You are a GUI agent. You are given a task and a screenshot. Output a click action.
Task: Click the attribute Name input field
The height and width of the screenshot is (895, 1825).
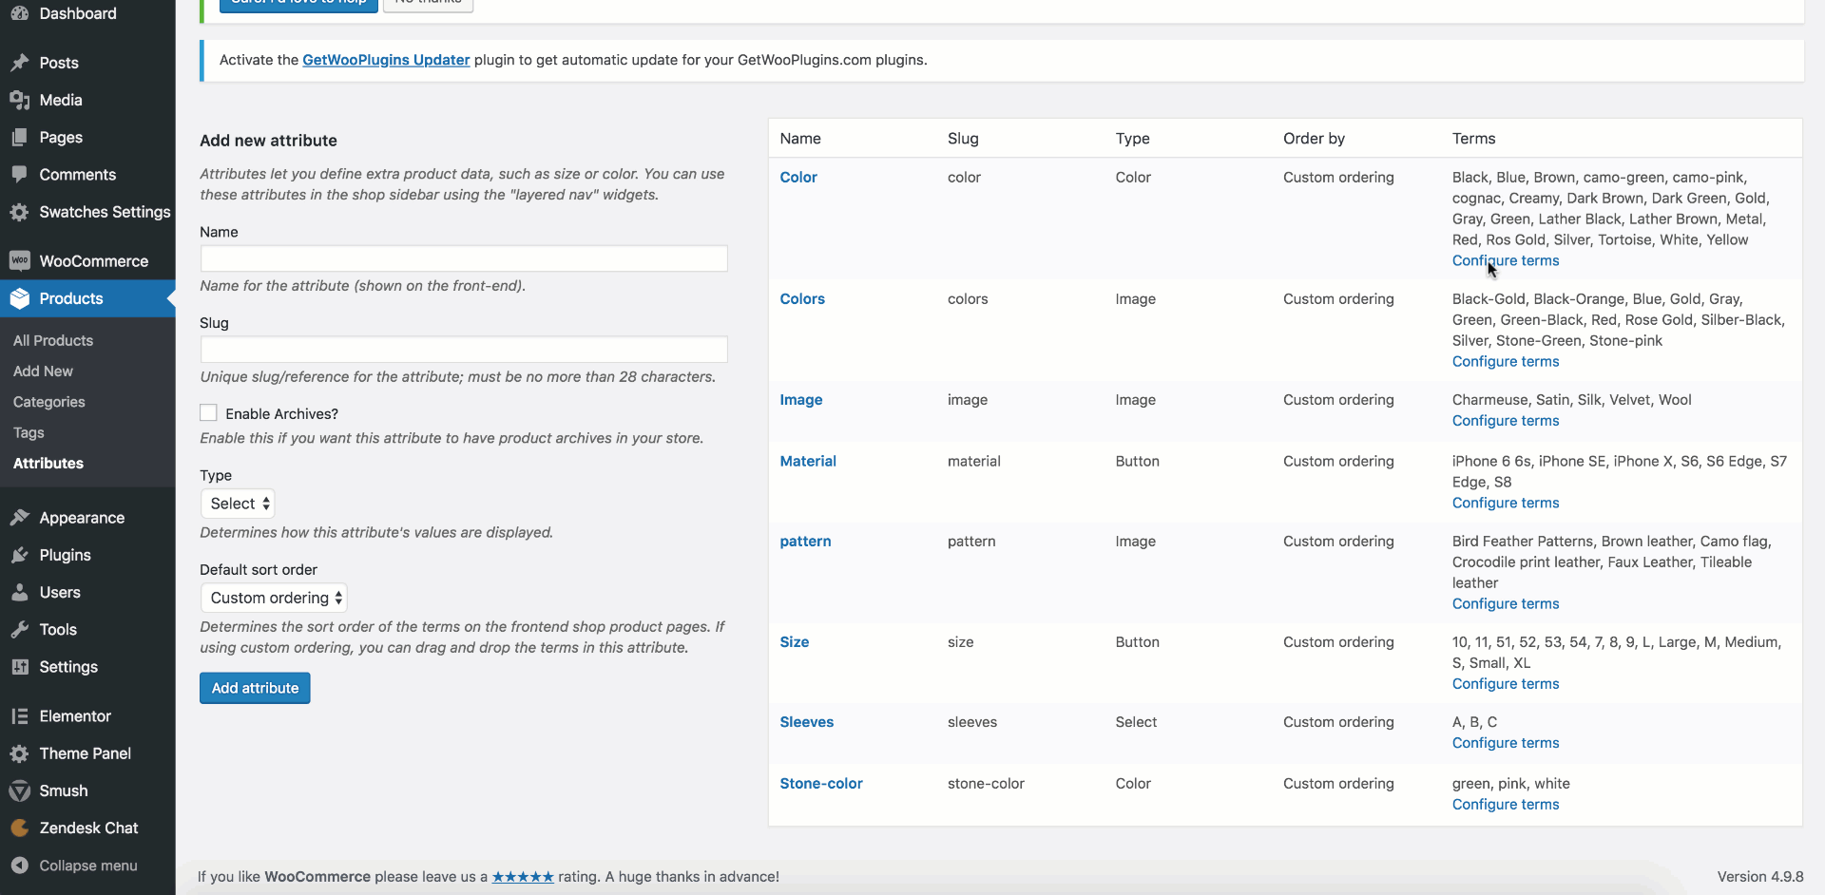(x=464, y=258)
